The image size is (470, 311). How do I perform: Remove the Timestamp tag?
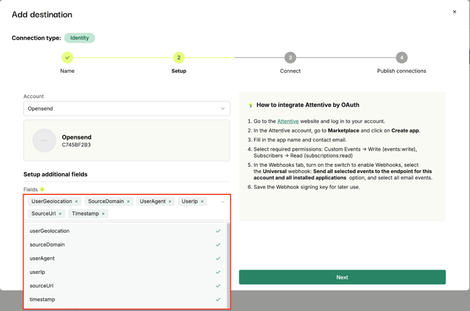click(x=103, y=214)
